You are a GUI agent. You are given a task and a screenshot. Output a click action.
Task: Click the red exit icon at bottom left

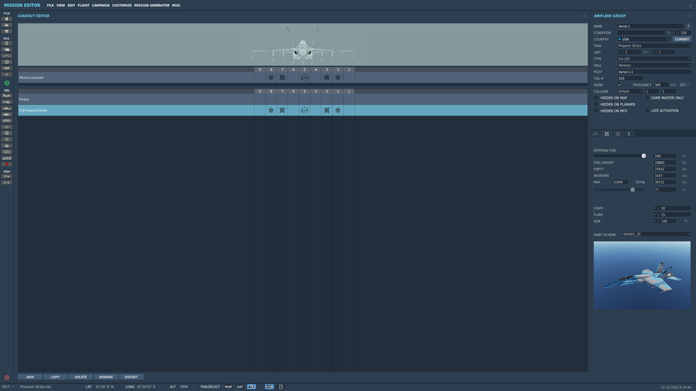coord(7,378)
